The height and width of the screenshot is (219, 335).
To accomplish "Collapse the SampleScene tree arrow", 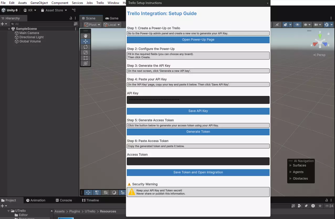I will (9, 29).
